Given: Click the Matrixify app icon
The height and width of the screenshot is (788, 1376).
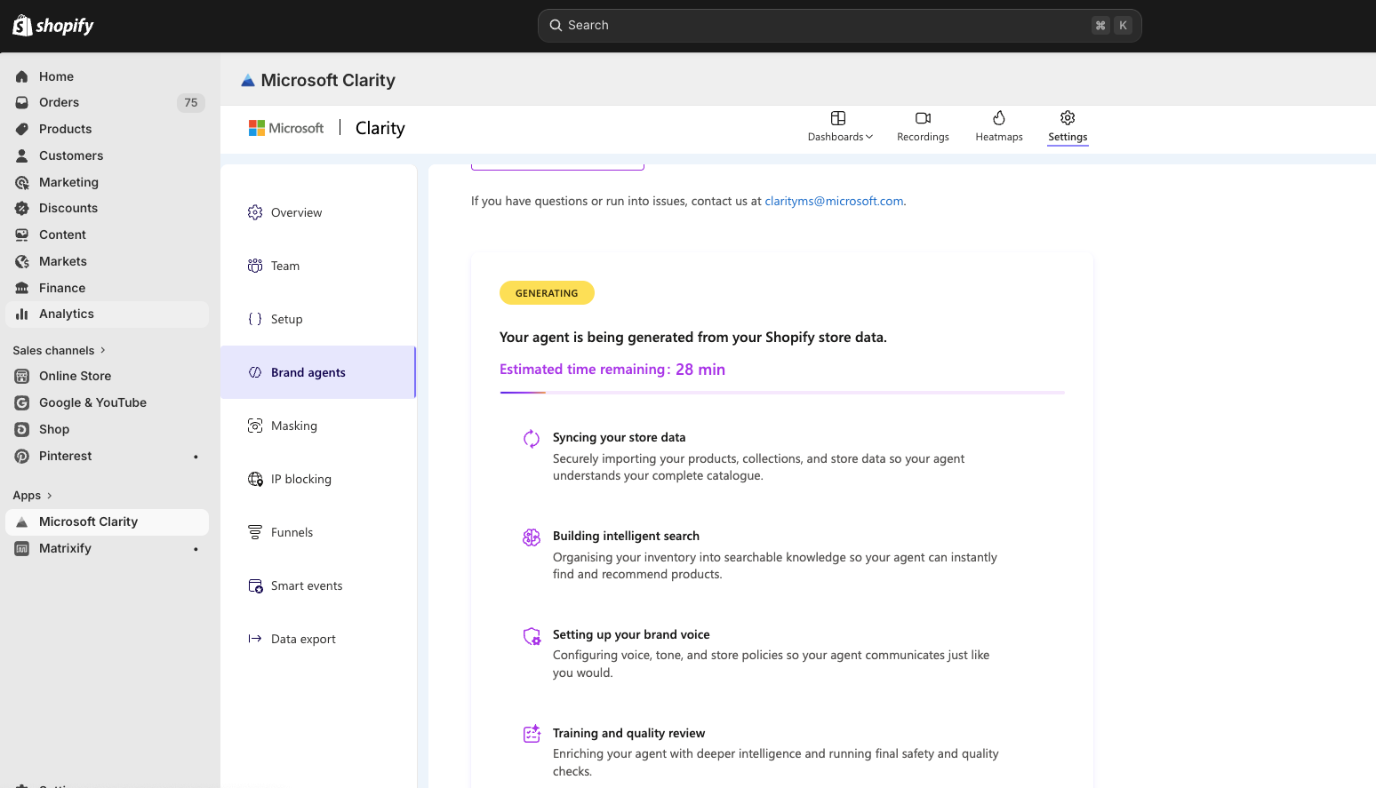Looking at the screenshot, I should pyautogui.click(x=22, y=548).
